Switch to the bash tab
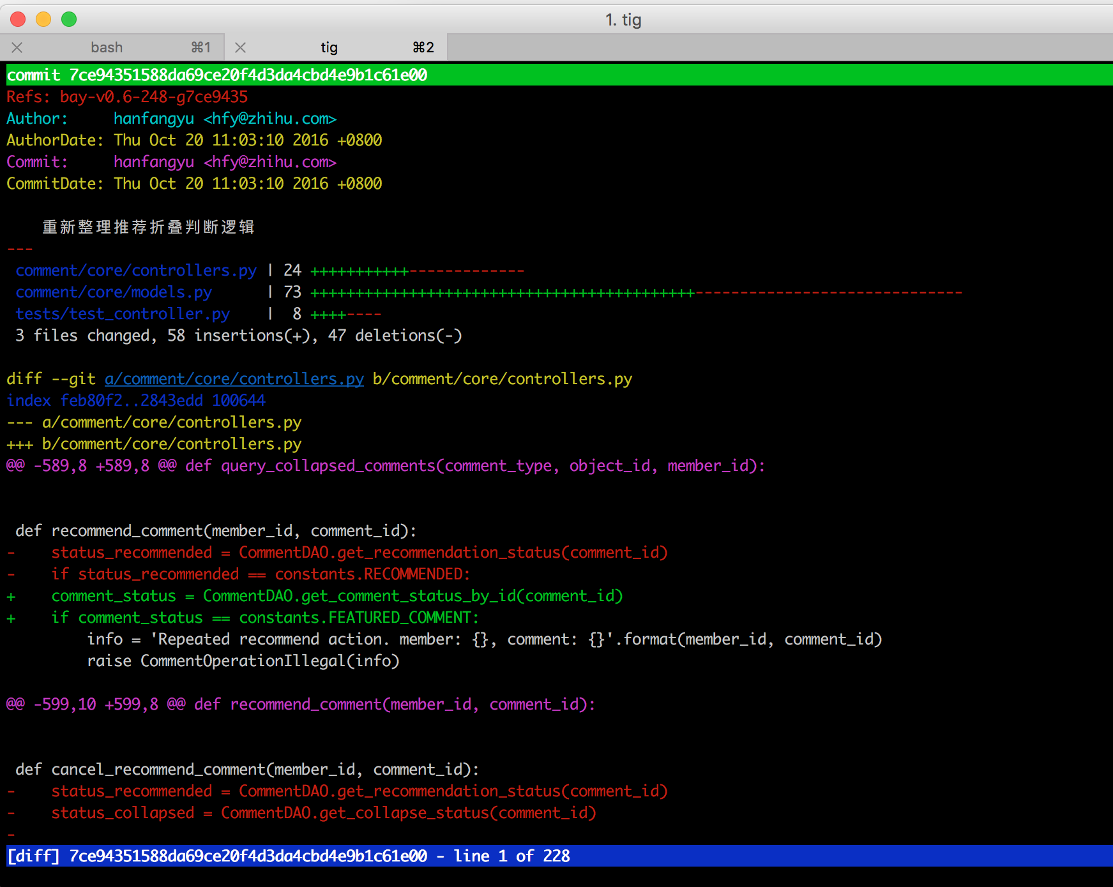 pyautogui.click(x=107, y=47)
